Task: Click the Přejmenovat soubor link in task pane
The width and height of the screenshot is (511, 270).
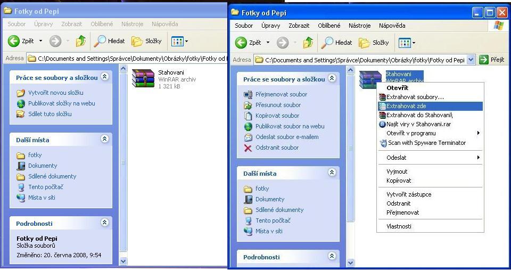Action: coord(281,94)
